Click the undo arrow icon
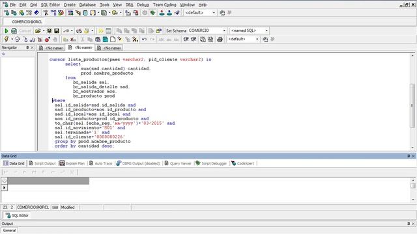The width and height of the screenshot is (417, 234). click(144, 39)
